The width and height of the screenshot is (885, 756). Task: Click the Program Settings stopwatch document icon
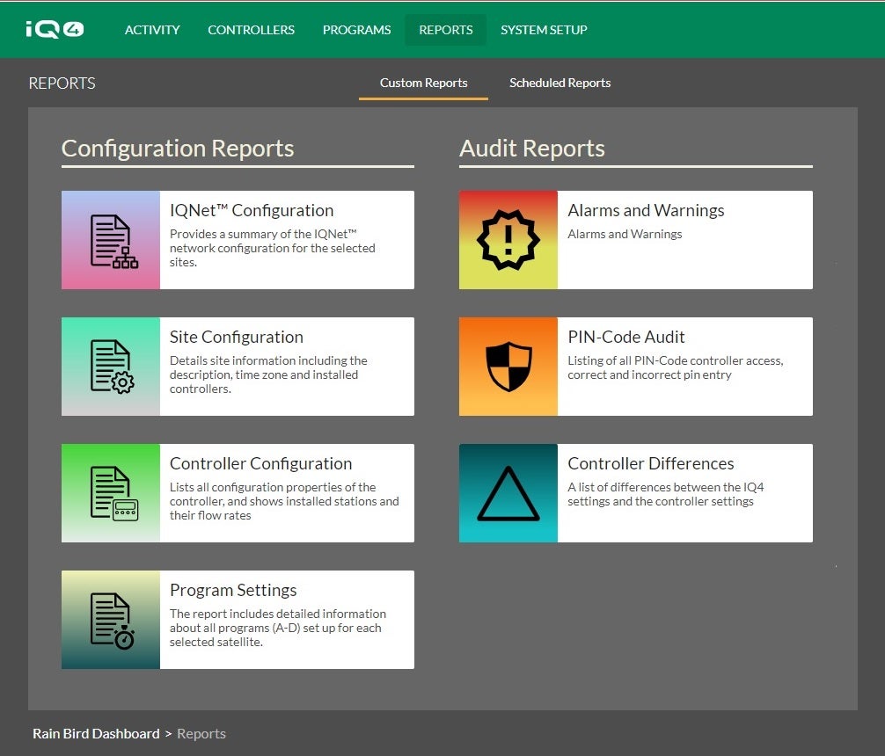[111, 620]
